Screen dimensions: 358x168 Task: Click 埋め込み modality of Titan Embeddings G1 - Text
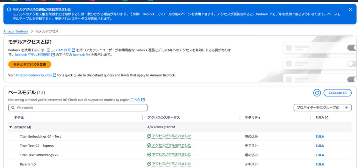click(251, 136)
